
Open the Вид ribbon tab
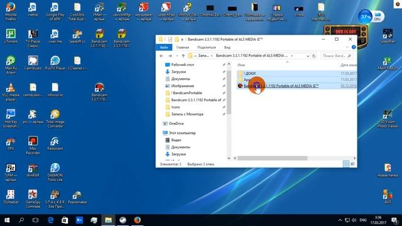pyautogui.click(x=227, y=48)
